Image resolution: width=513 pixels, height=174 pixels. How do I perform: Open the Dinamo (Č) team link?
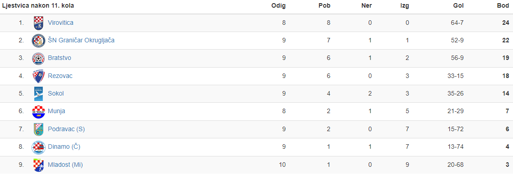point(64,147)
